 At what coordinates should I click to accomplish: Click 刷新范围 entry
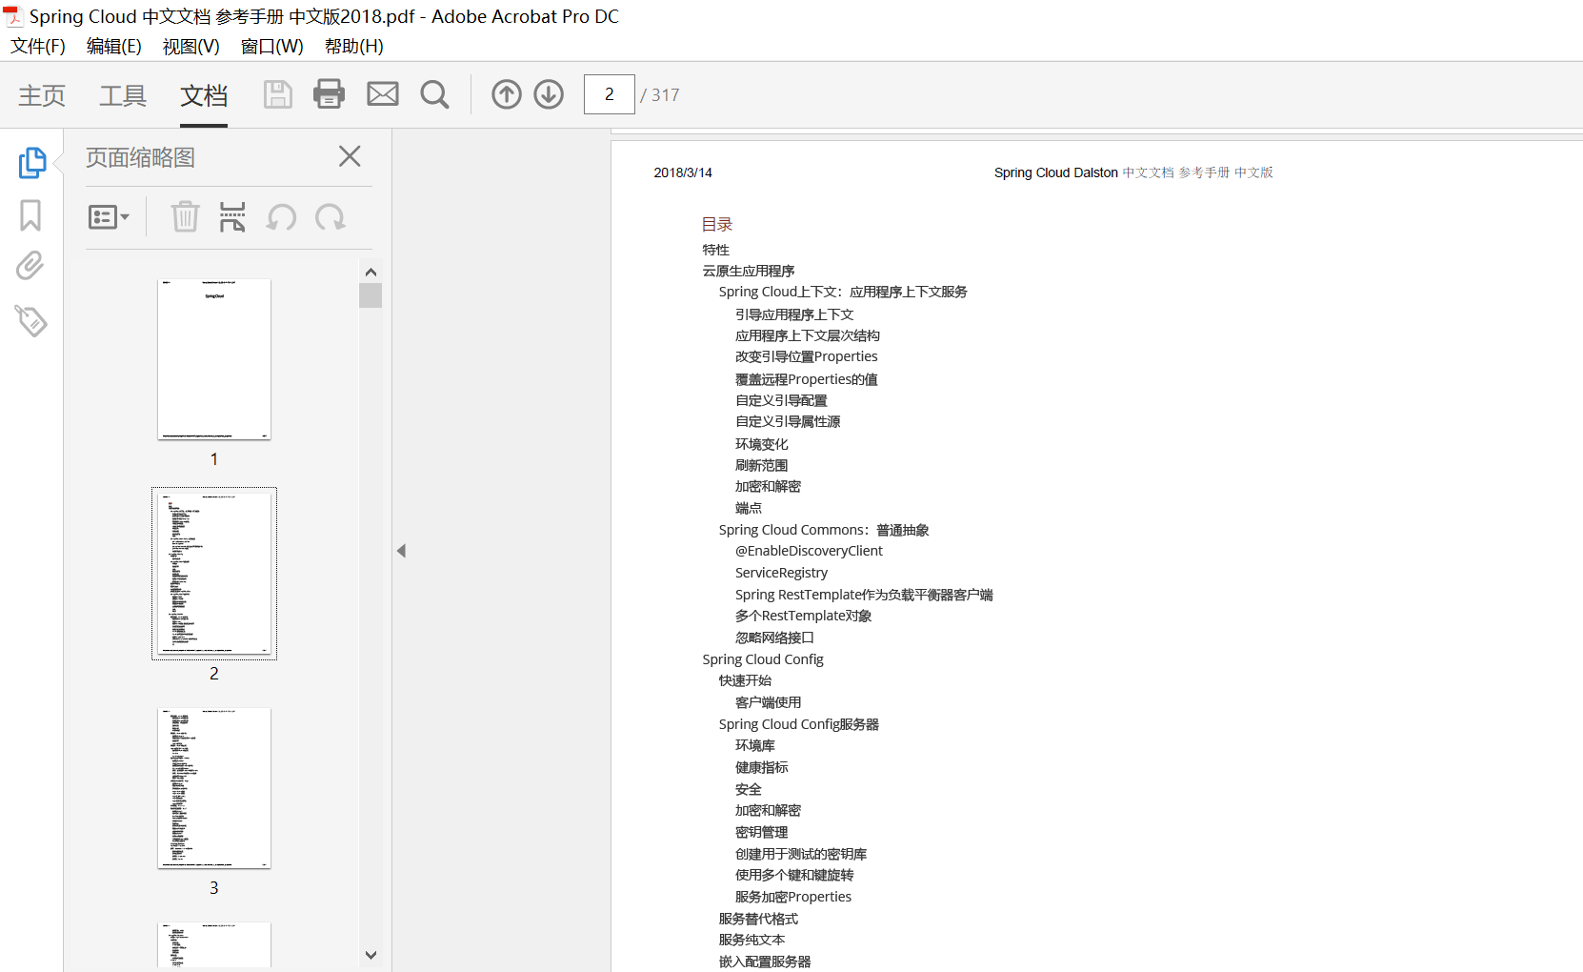coord(762,465)
